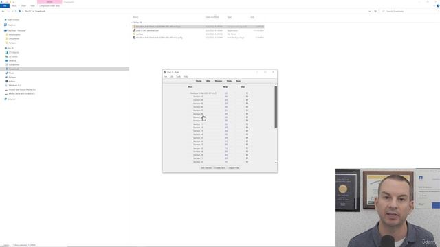Open gear options for Section 12 deck
440x247 pixels.
point(247,128)
